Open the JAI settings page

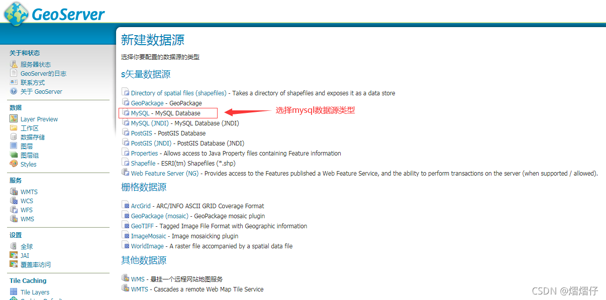(x=25, y=255)
